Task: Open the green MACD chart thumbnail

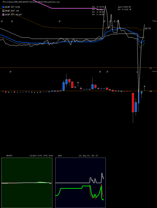Action: point(27,183)
